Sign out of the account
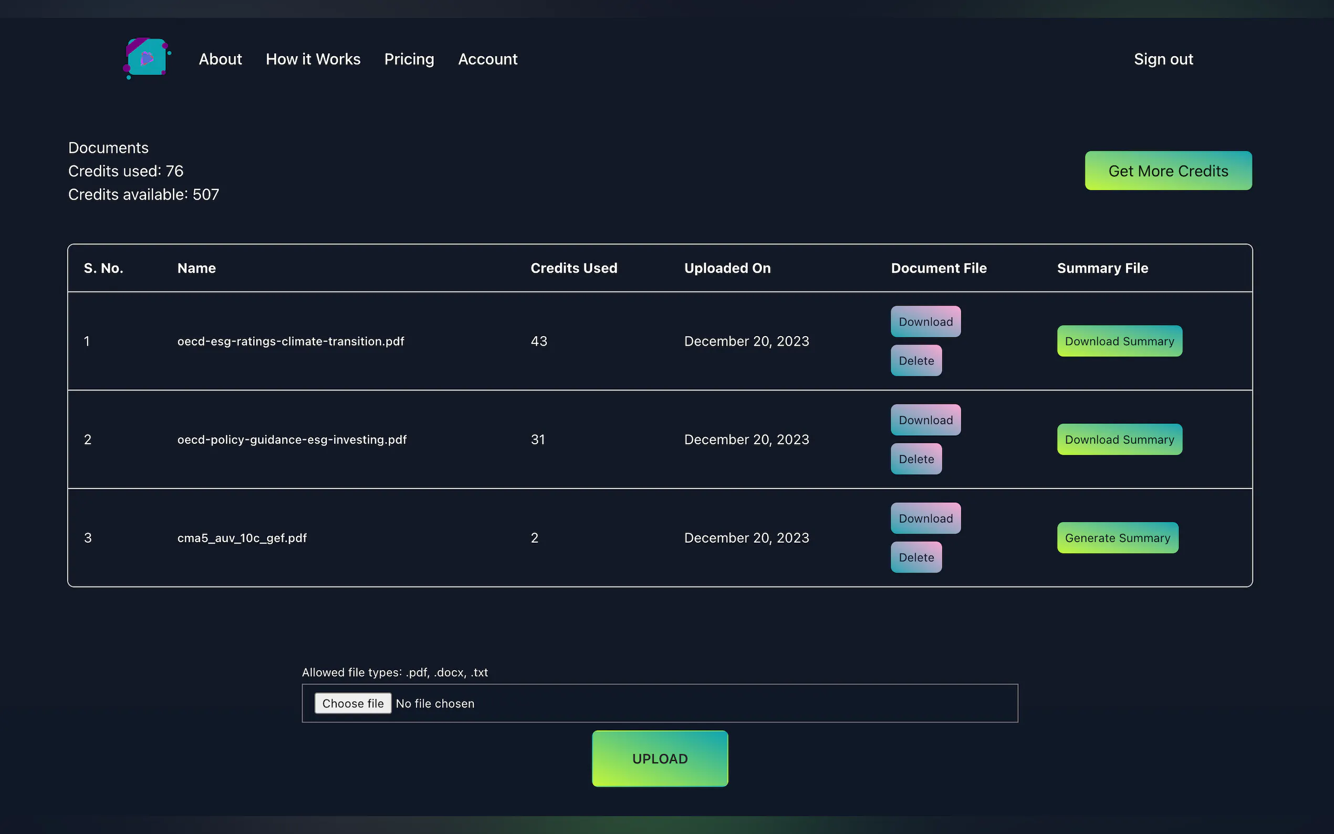This screenshot has width=1334, height=834. tap(1163, 59)
